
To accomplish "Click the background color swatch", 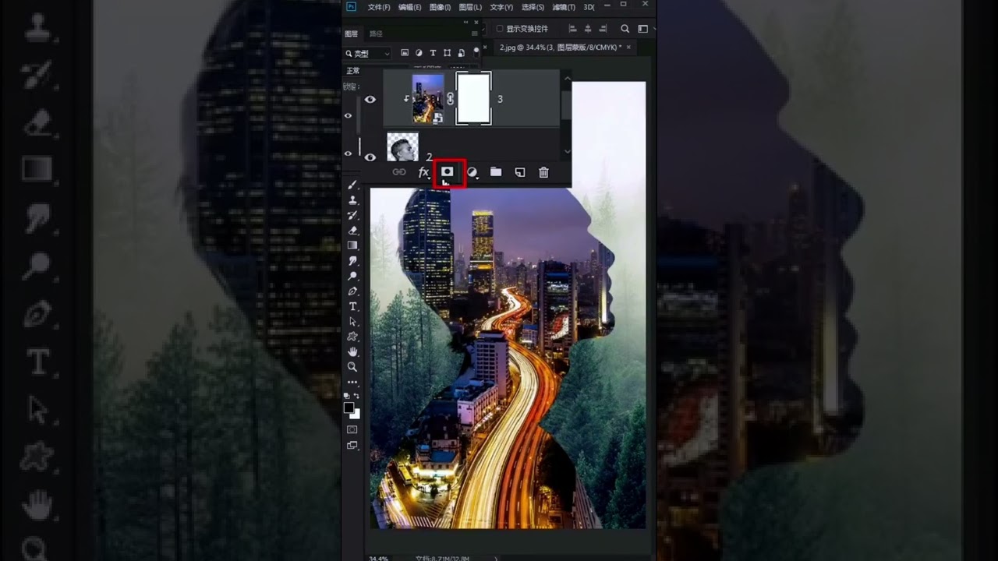I will pyautogui.click(x=356, y=415).
